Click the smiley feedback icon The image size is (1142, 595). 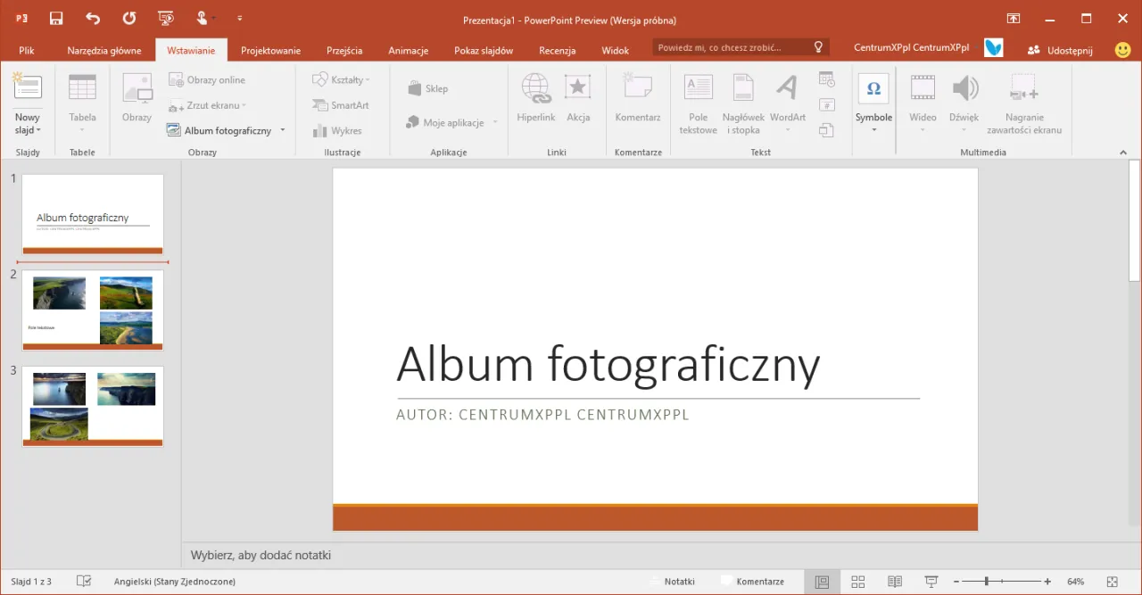pos(1123,50)
